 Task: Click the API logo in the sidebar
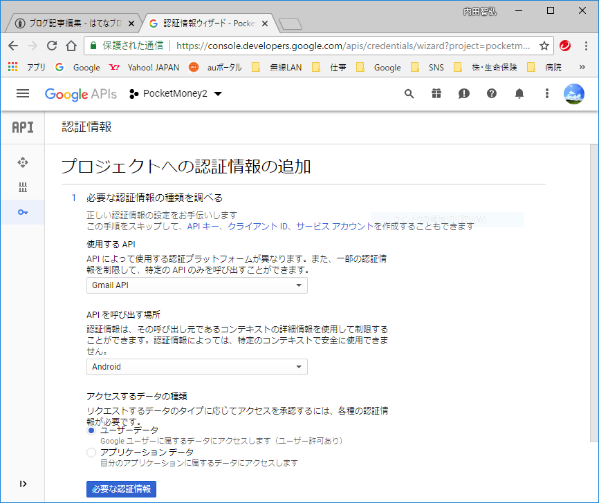(x=23, y=127)
